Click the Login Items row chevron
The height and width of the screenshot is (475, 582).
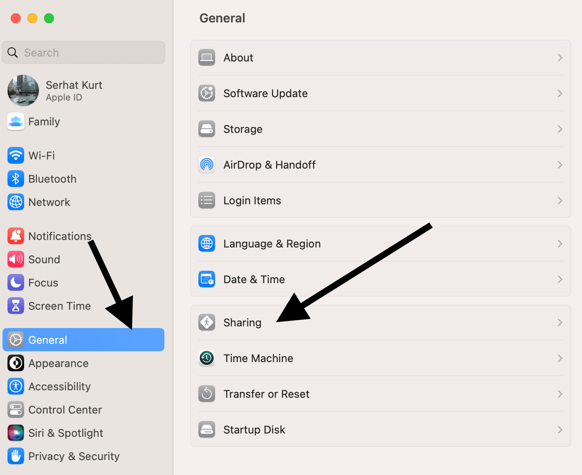click(x=560, y=201)
